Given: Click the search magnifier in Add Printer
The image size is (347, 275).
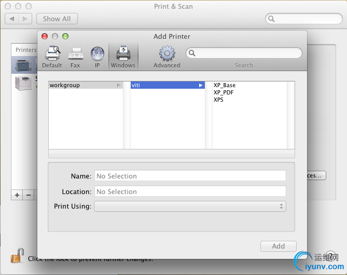Looking at the screenshot, I should pos(192,53).
